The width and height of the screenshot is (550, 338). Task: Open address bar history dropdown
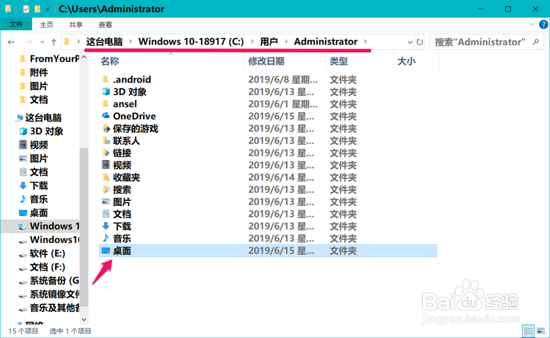[410, 42]
